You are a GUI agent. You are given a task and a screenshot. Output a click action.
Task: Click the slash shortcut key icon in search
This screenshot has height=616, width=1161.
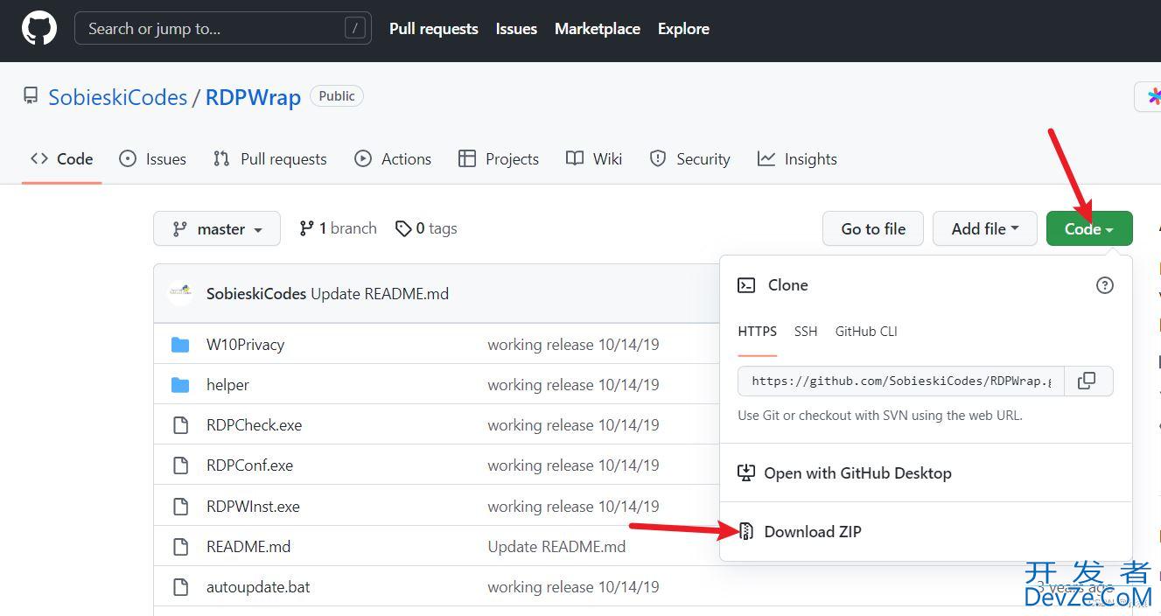(354, 29)
